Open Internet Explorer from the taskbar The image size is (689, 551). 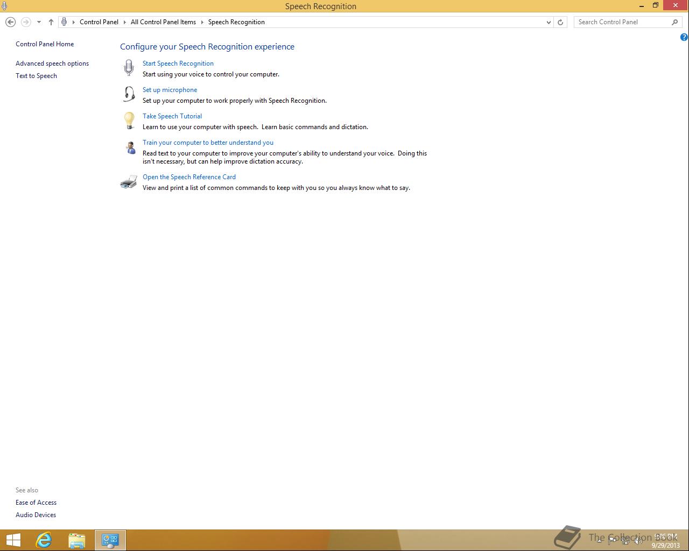point(44,540)
